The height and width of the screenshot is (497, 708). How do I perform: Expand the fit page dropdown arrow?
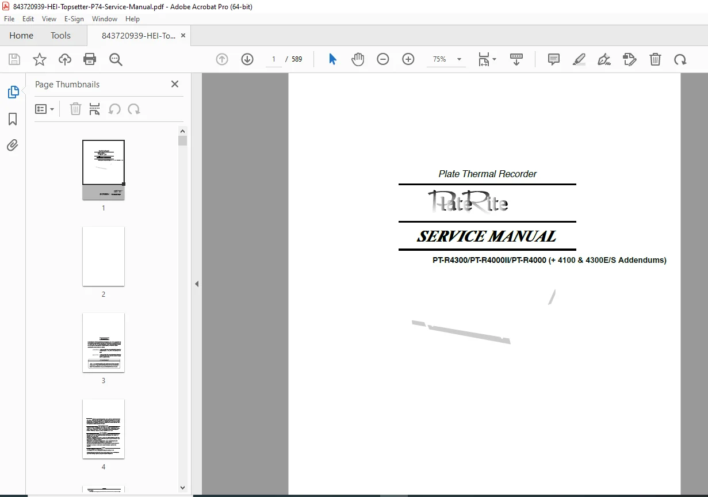pyautogui.click(x=495, y=59)
